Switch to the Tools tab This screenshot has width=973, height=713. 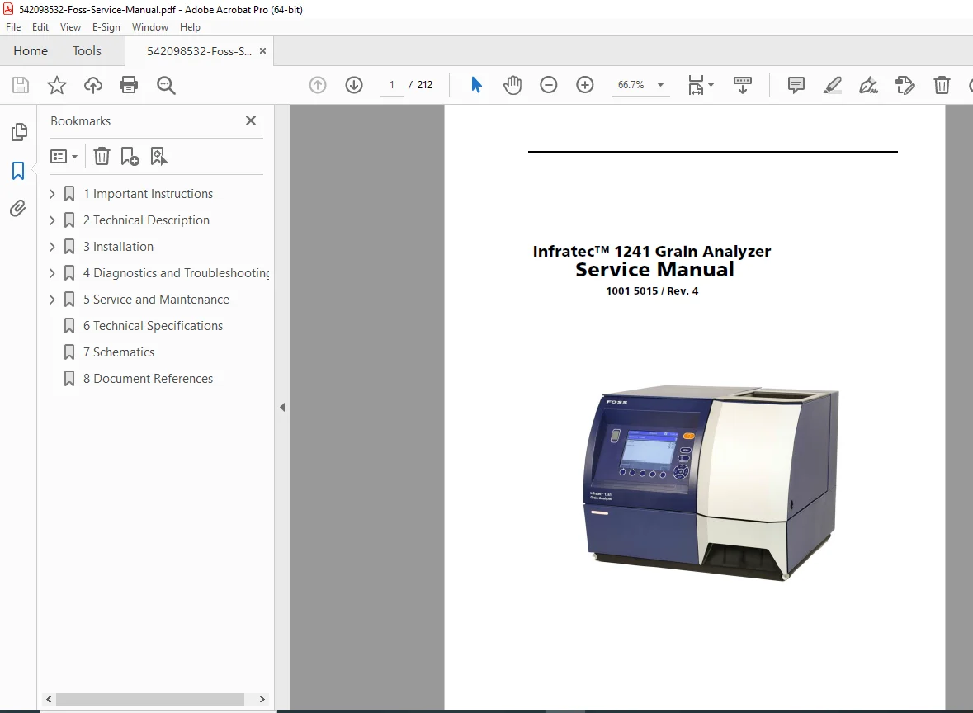[x=87, y=51]
